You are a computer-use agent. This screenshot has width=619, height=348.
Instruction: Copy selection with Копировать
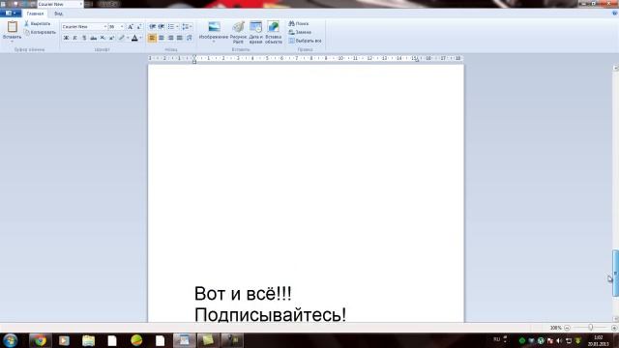tap(40, 32)
